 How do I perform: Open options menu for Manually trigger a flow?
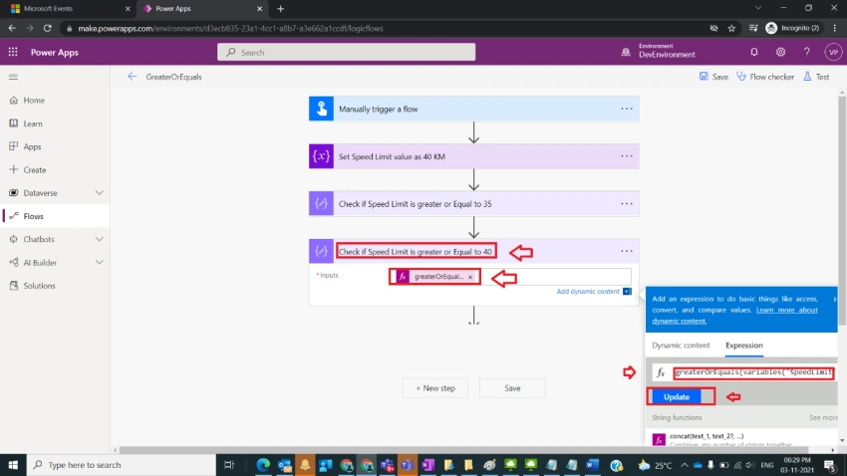click(627, 109)
